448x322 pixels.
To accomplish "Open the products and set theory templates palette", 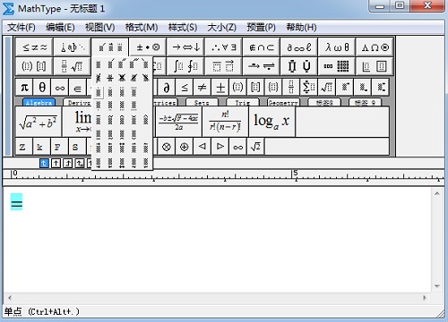I will pos(299,66).
